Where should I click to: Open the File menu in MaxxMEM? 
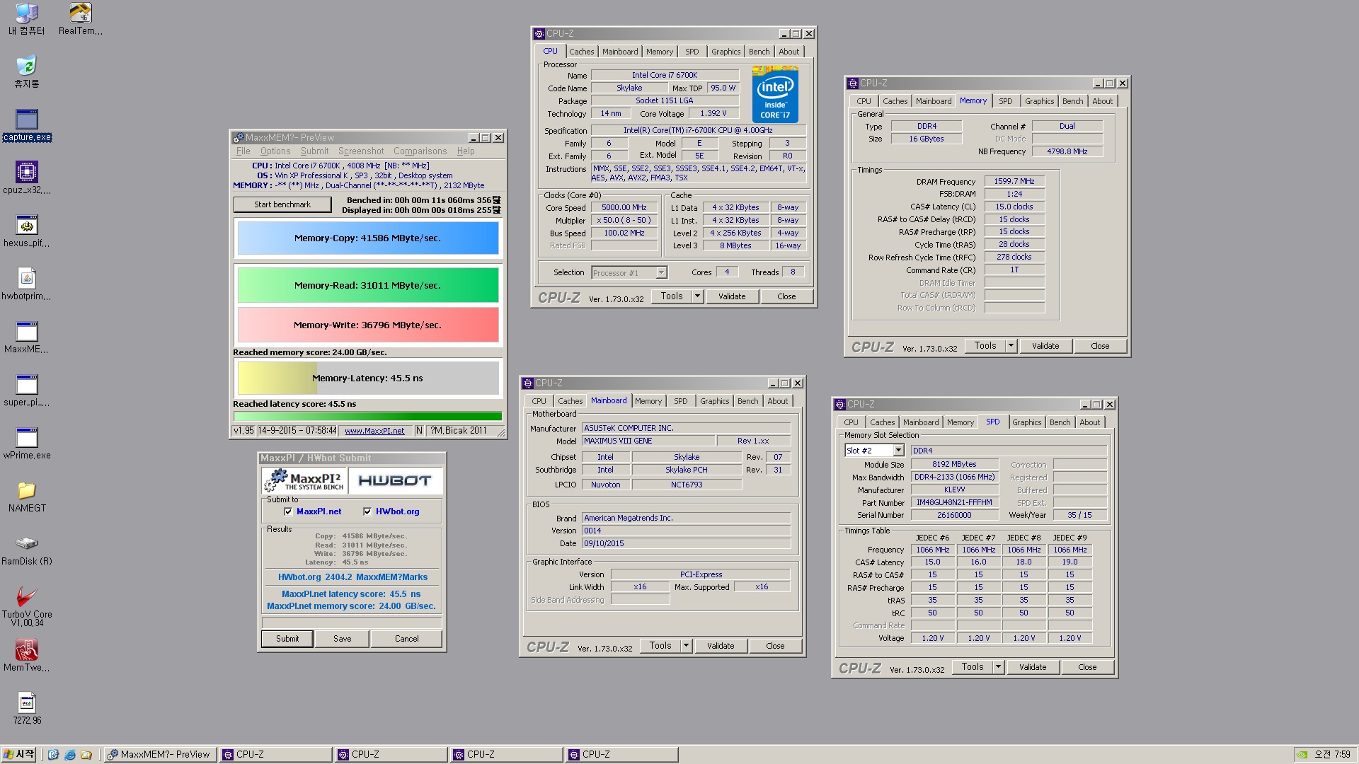[243, 151]
